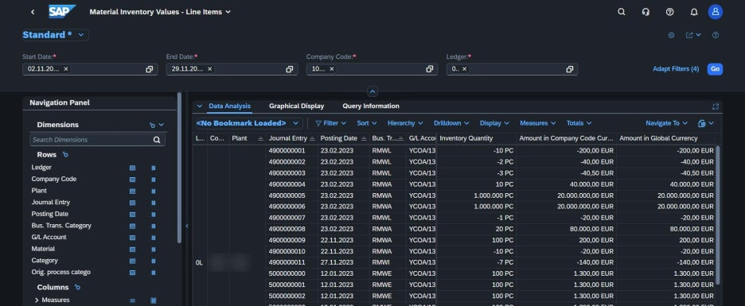Collapse tab area with left chevron
Viewport: 745px width, 306px height.
(200, 107)
